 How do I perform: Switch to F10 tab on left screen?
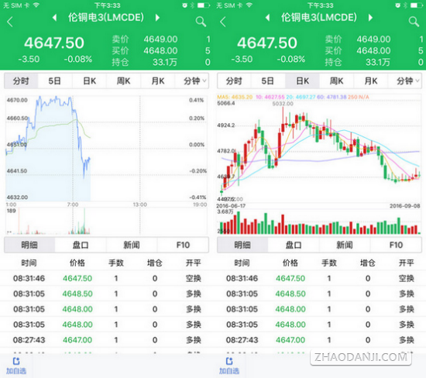[x=183, y=245]
